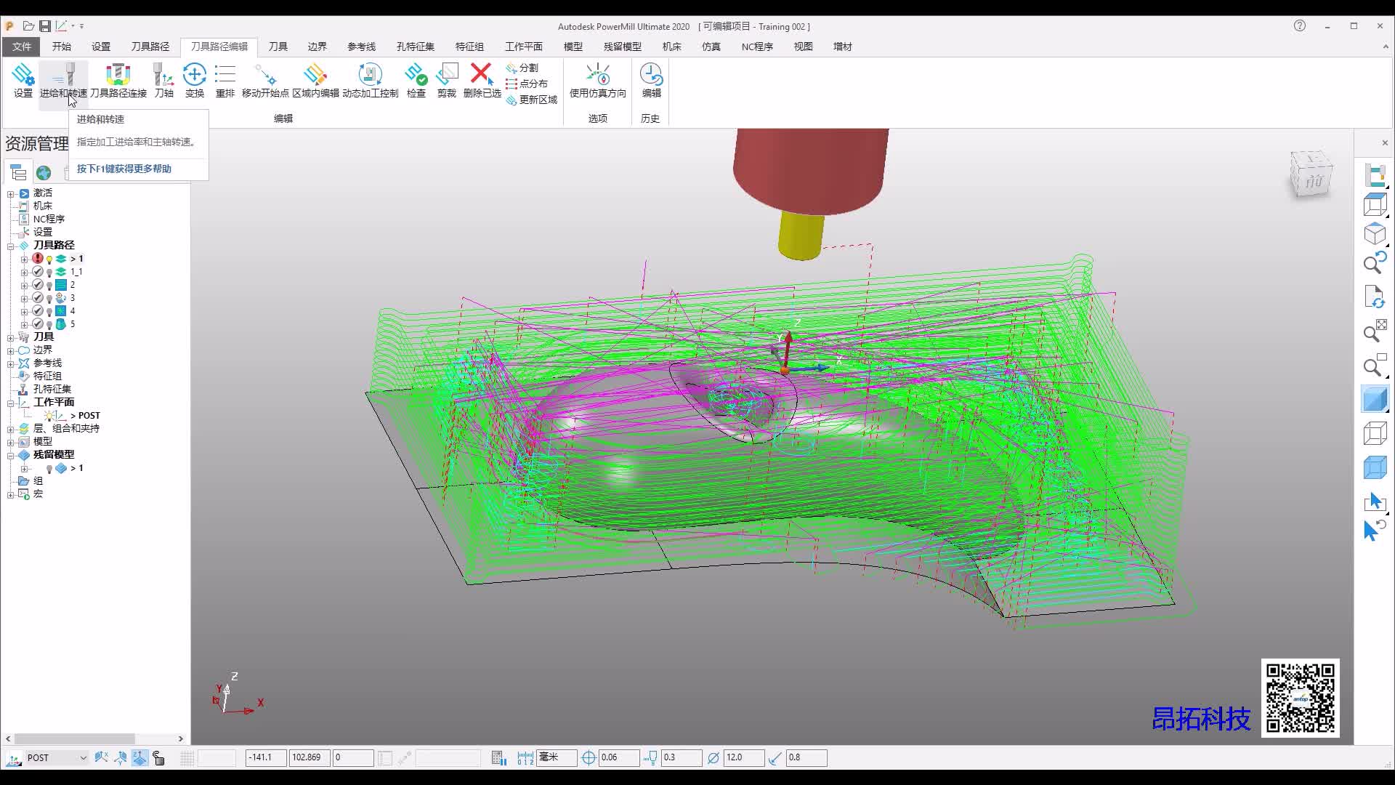Click the selection cursor icon in right toolbar
This screenshot has height=785, width=1395.
click(1375, 502)
